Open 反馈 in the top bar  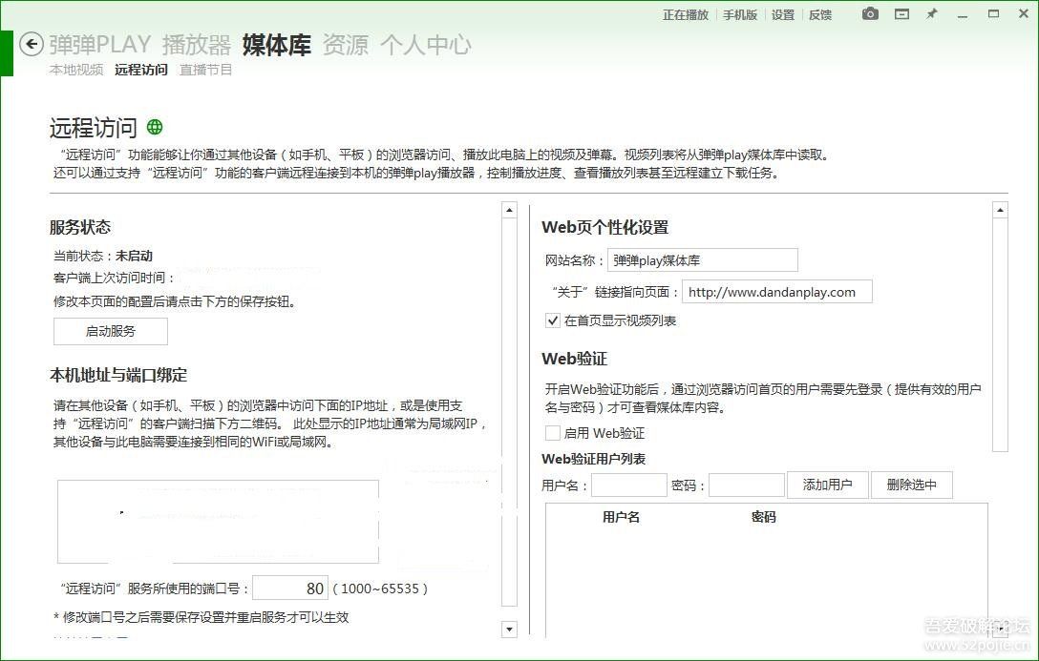(820, 14)
